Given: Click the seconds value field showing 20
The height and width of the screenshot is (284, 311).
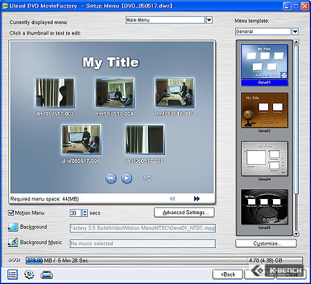Looking at the screenshot, I should (x=75, y=213).
